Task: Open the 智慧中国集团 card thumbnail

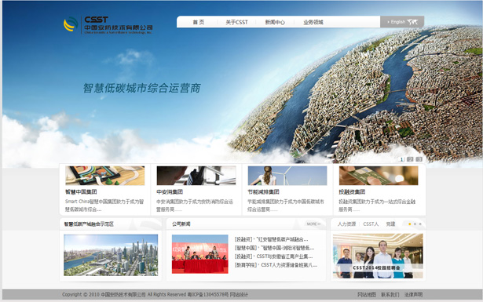Action: [105, 176]
